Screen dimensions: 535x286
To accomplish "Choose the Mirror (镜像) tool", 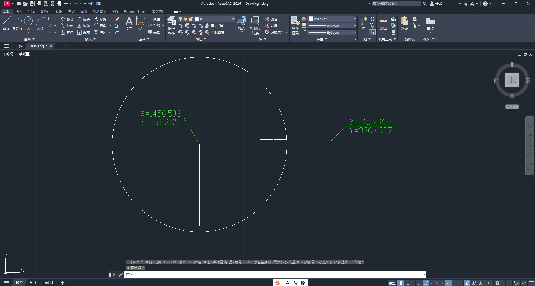I will 83,26.
